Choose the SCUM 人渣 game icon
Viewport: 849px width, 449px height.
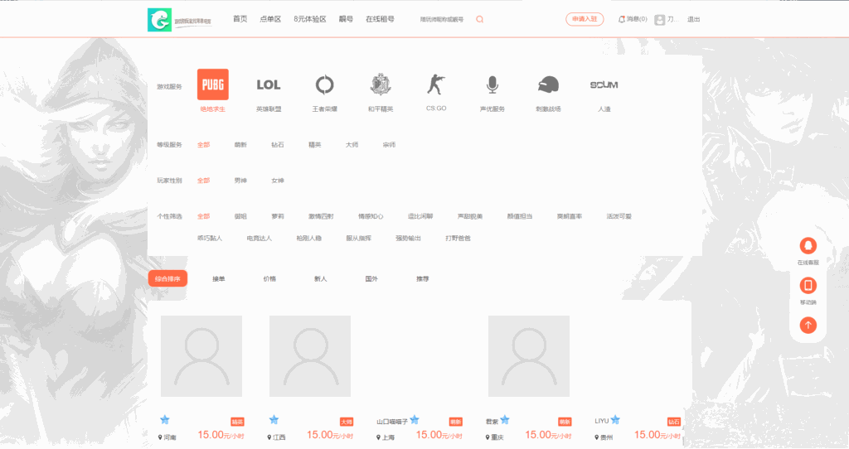coord(604,85)
